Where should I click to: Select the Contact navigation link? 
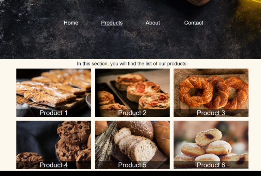click(x=194, y=23)
